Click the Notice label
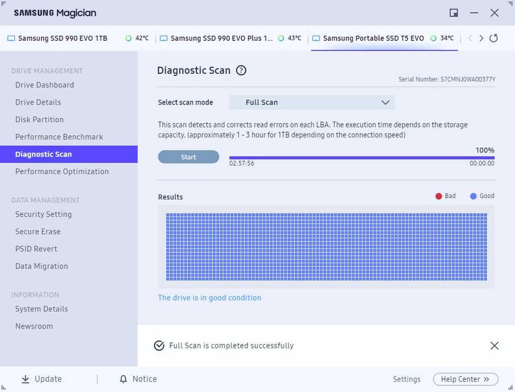This screenshot has width=515, height=392. pos(145,379)
